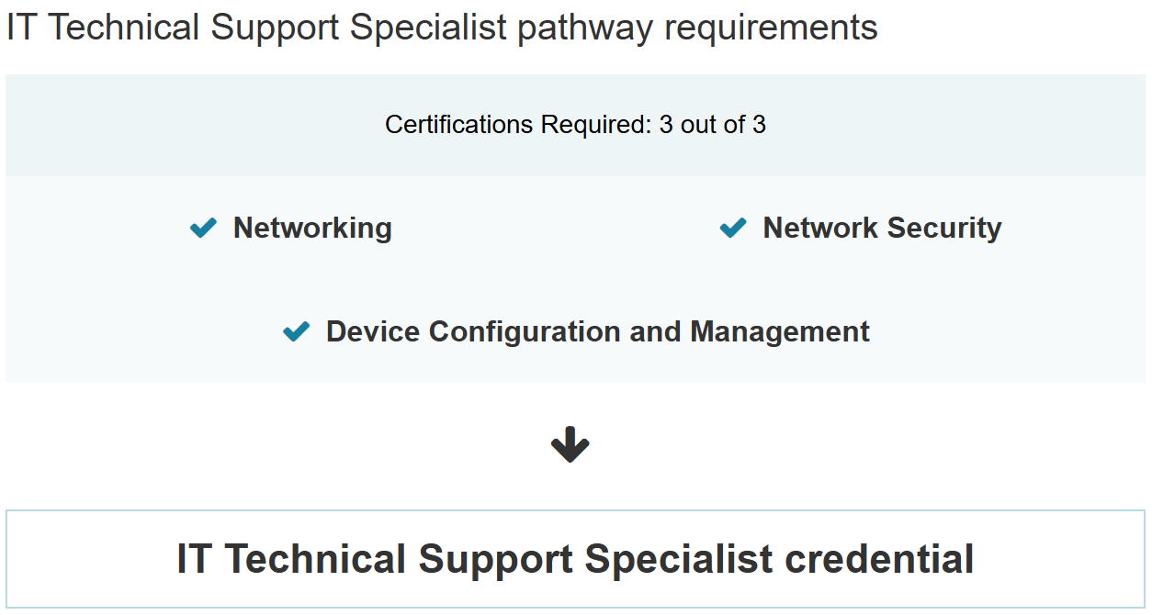1152x615 pixels.
Task: Click the '3 out of 3' count
Action: click(x=713, y=125)
